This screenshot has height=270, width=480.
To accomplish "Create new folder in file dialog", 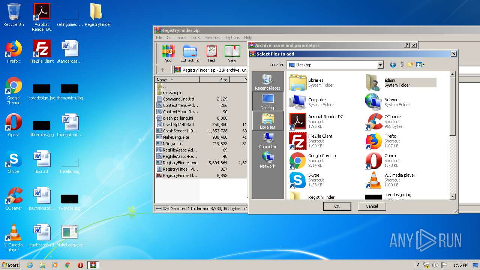I will pyautogui.click(x=410, y=64).
